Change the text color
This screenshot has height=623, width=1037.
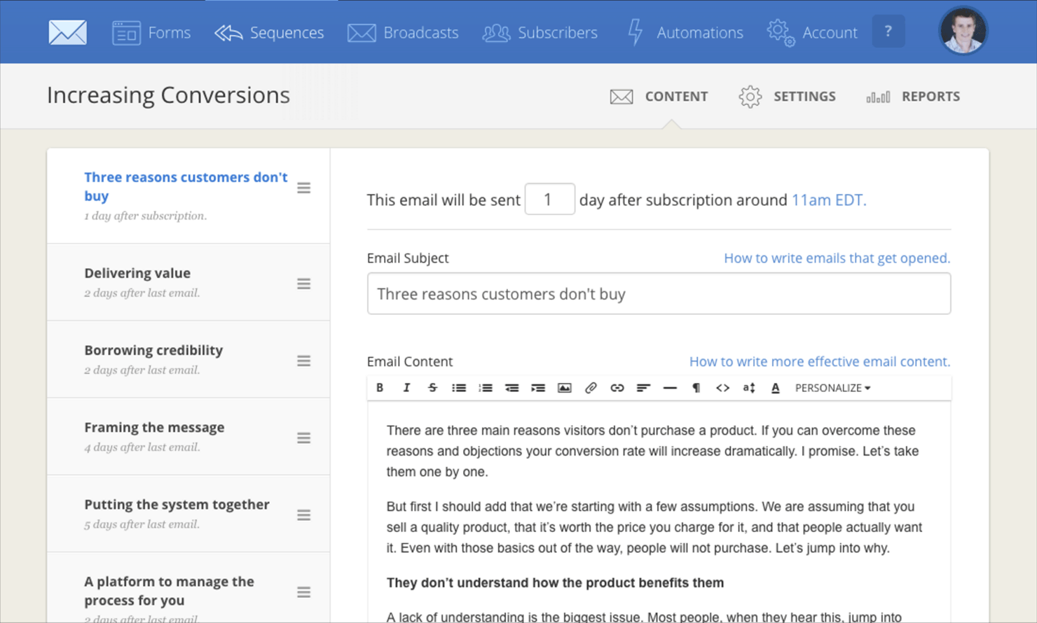tap(775, 388)
